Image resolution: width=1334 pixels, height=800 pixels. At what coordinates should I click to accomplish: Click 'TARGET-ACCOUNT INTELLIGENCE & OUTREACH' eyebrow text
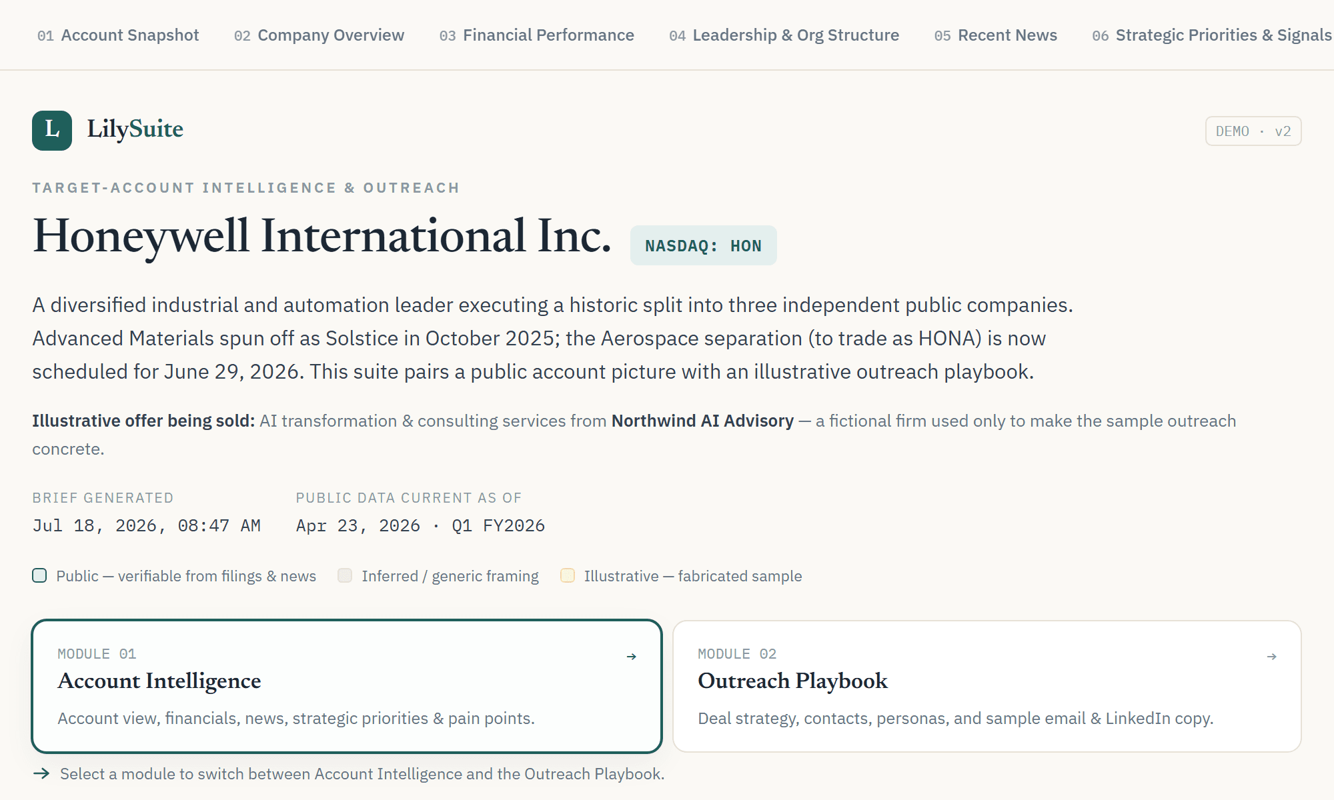(x=246, y=188)
